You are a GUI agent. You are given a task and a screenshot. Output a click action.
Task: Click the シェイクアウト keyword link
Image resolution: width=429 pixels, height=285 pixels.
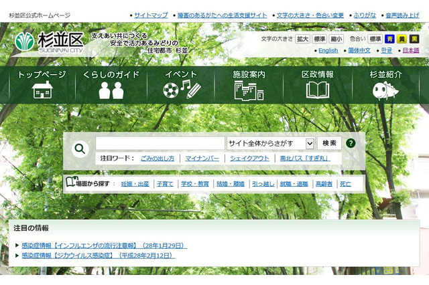pos(249,159)
